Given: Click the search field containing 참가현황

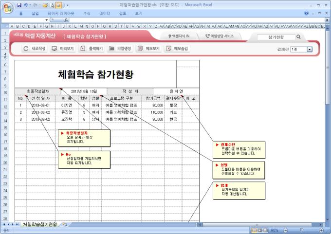Looking at the screenshot, I should 276,37.
